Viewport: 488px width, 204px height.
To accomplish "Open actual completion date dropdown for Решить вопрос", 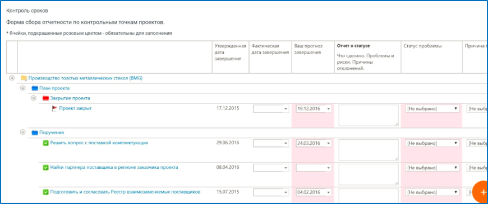I will [271, 143].
